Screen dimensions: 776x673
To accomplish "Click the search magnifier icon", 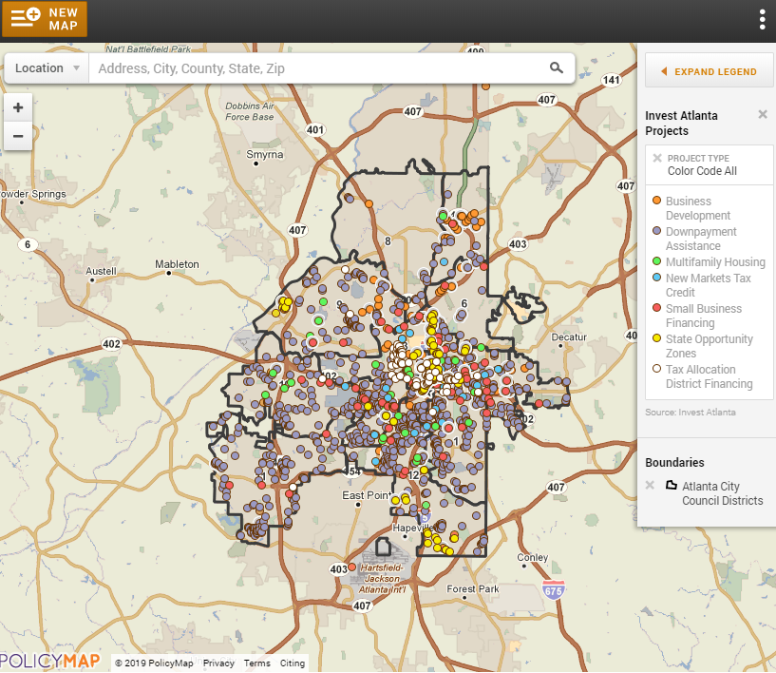I will tap(557, 67).
